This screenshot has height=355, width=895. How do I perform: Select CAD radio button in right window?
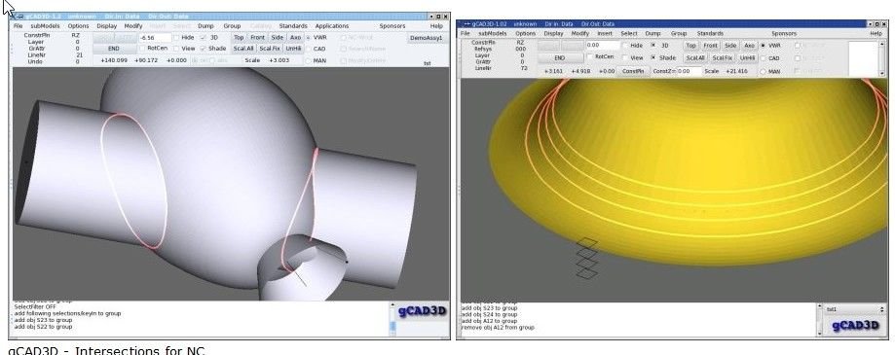pyautogui.click(x=763, y=58)
